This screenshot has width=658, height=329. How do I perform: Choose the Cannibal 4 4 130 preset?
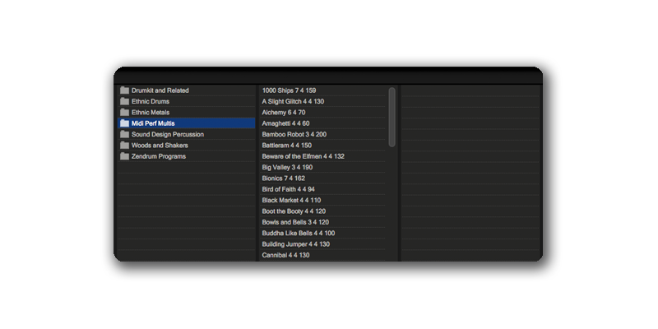(285, 255)
